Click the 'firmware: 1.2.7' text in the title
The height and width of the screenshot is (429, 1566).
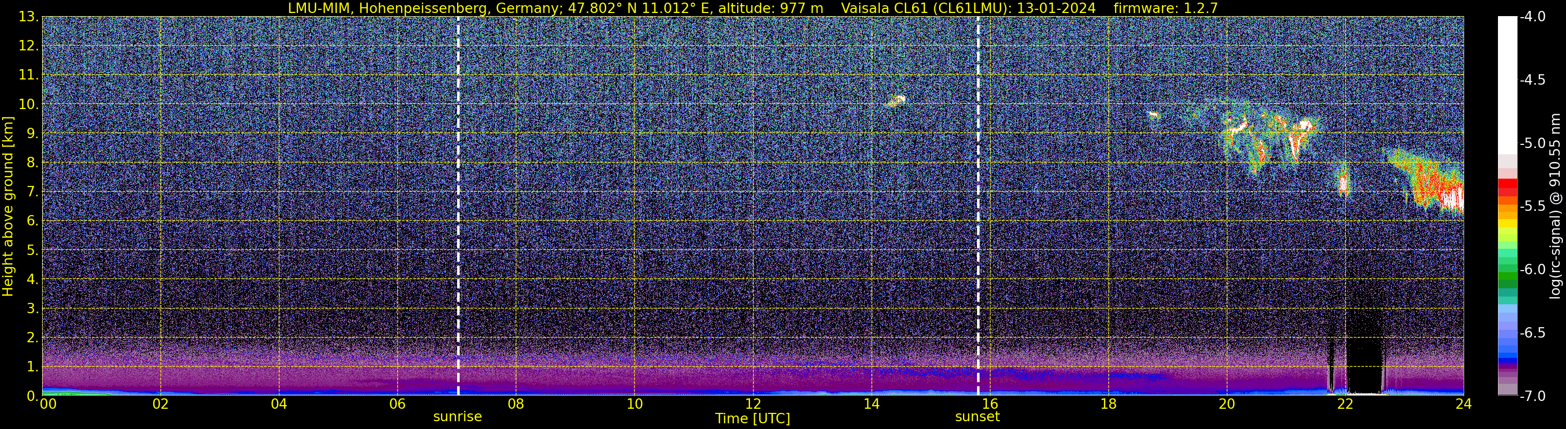point(1166,8)
